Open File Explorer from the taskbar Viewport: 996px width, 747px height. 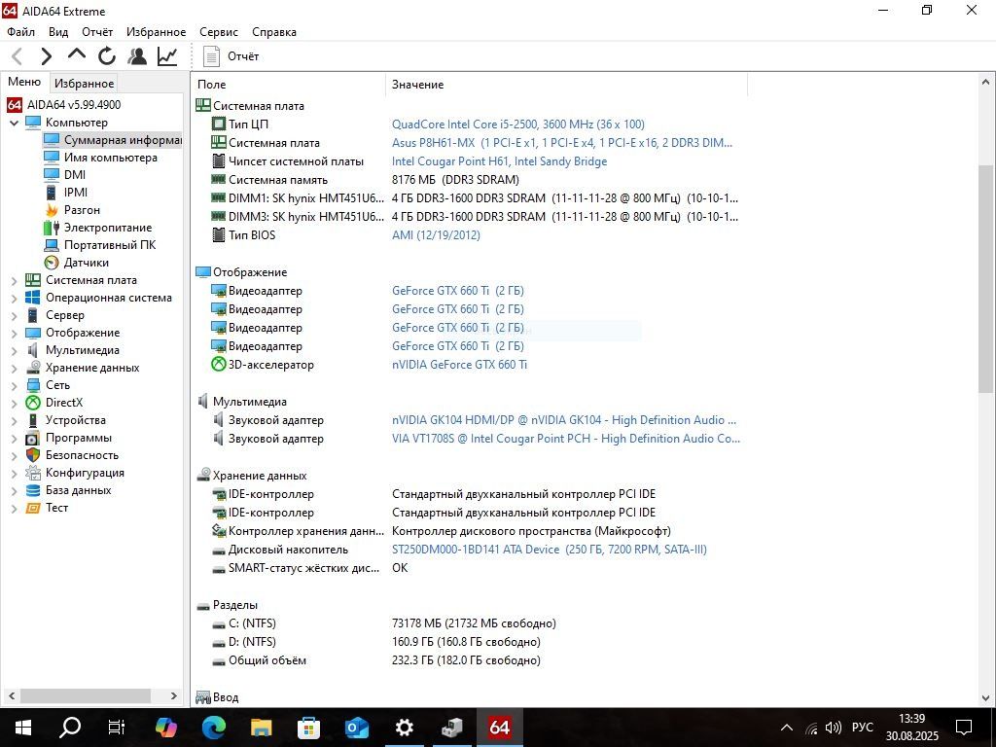pos(262,728)
